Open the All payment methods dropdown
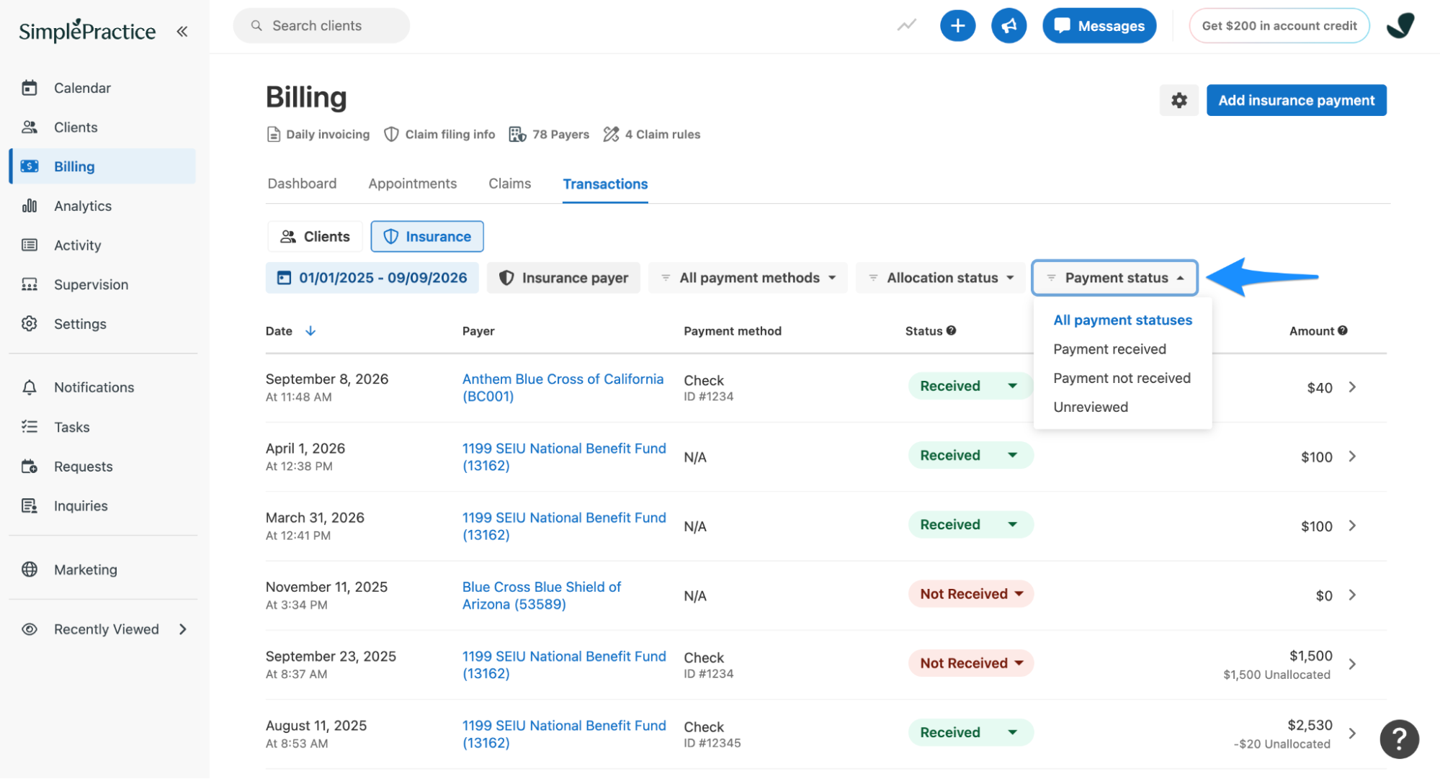 [748, 278]
